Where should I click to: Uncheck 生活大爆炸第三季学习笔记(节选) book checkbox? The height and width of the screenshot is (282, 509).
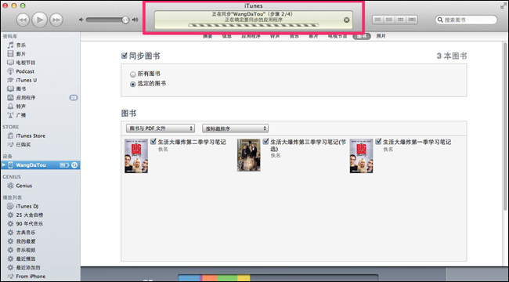[266, 141]
